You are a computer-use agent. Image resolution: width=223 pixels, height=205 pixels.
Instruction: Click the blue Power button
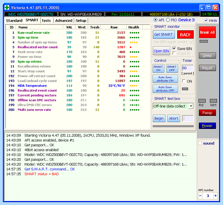coord(207,126)
